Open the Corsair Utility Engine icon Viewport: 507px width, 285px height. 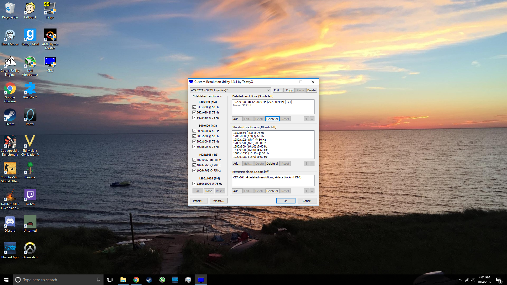click(x=10, y=62)
